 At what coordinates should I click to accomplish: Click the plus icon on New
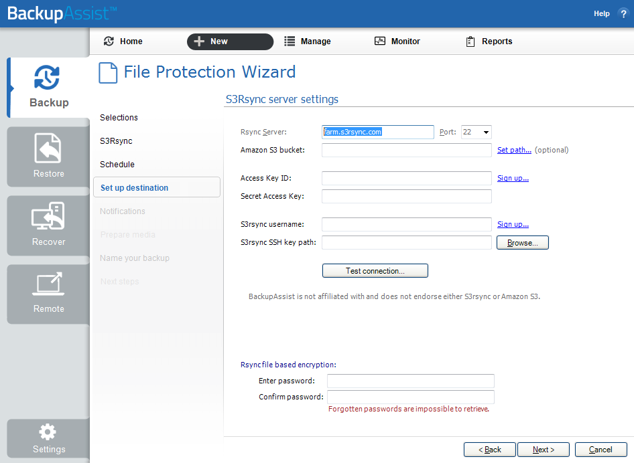(199, 41)
